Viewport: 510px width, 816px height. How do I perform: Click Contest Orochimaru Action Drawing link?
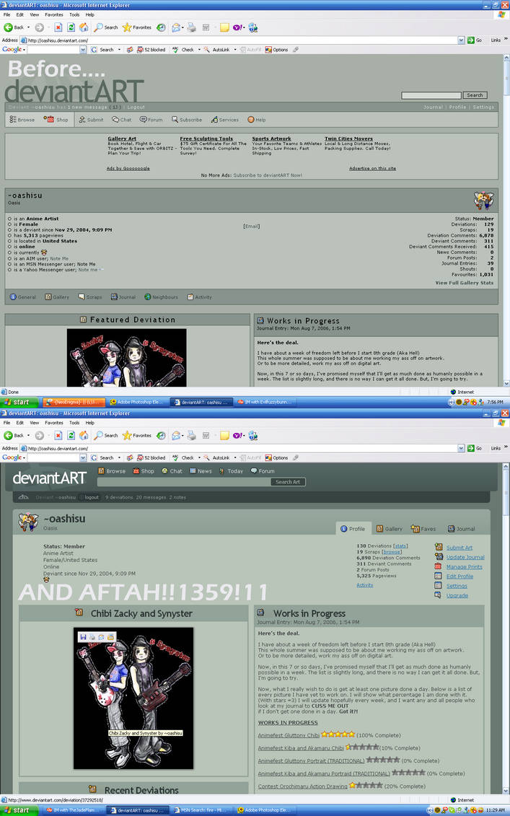pos(302,786)
